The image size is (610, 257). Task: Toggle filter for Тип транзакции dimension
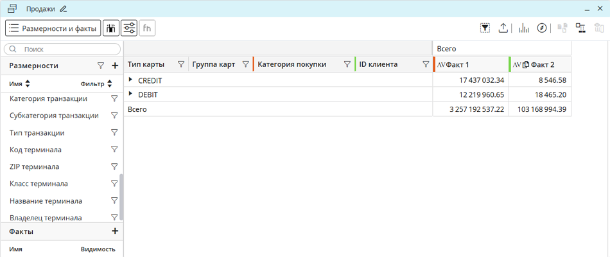[114, 133]
